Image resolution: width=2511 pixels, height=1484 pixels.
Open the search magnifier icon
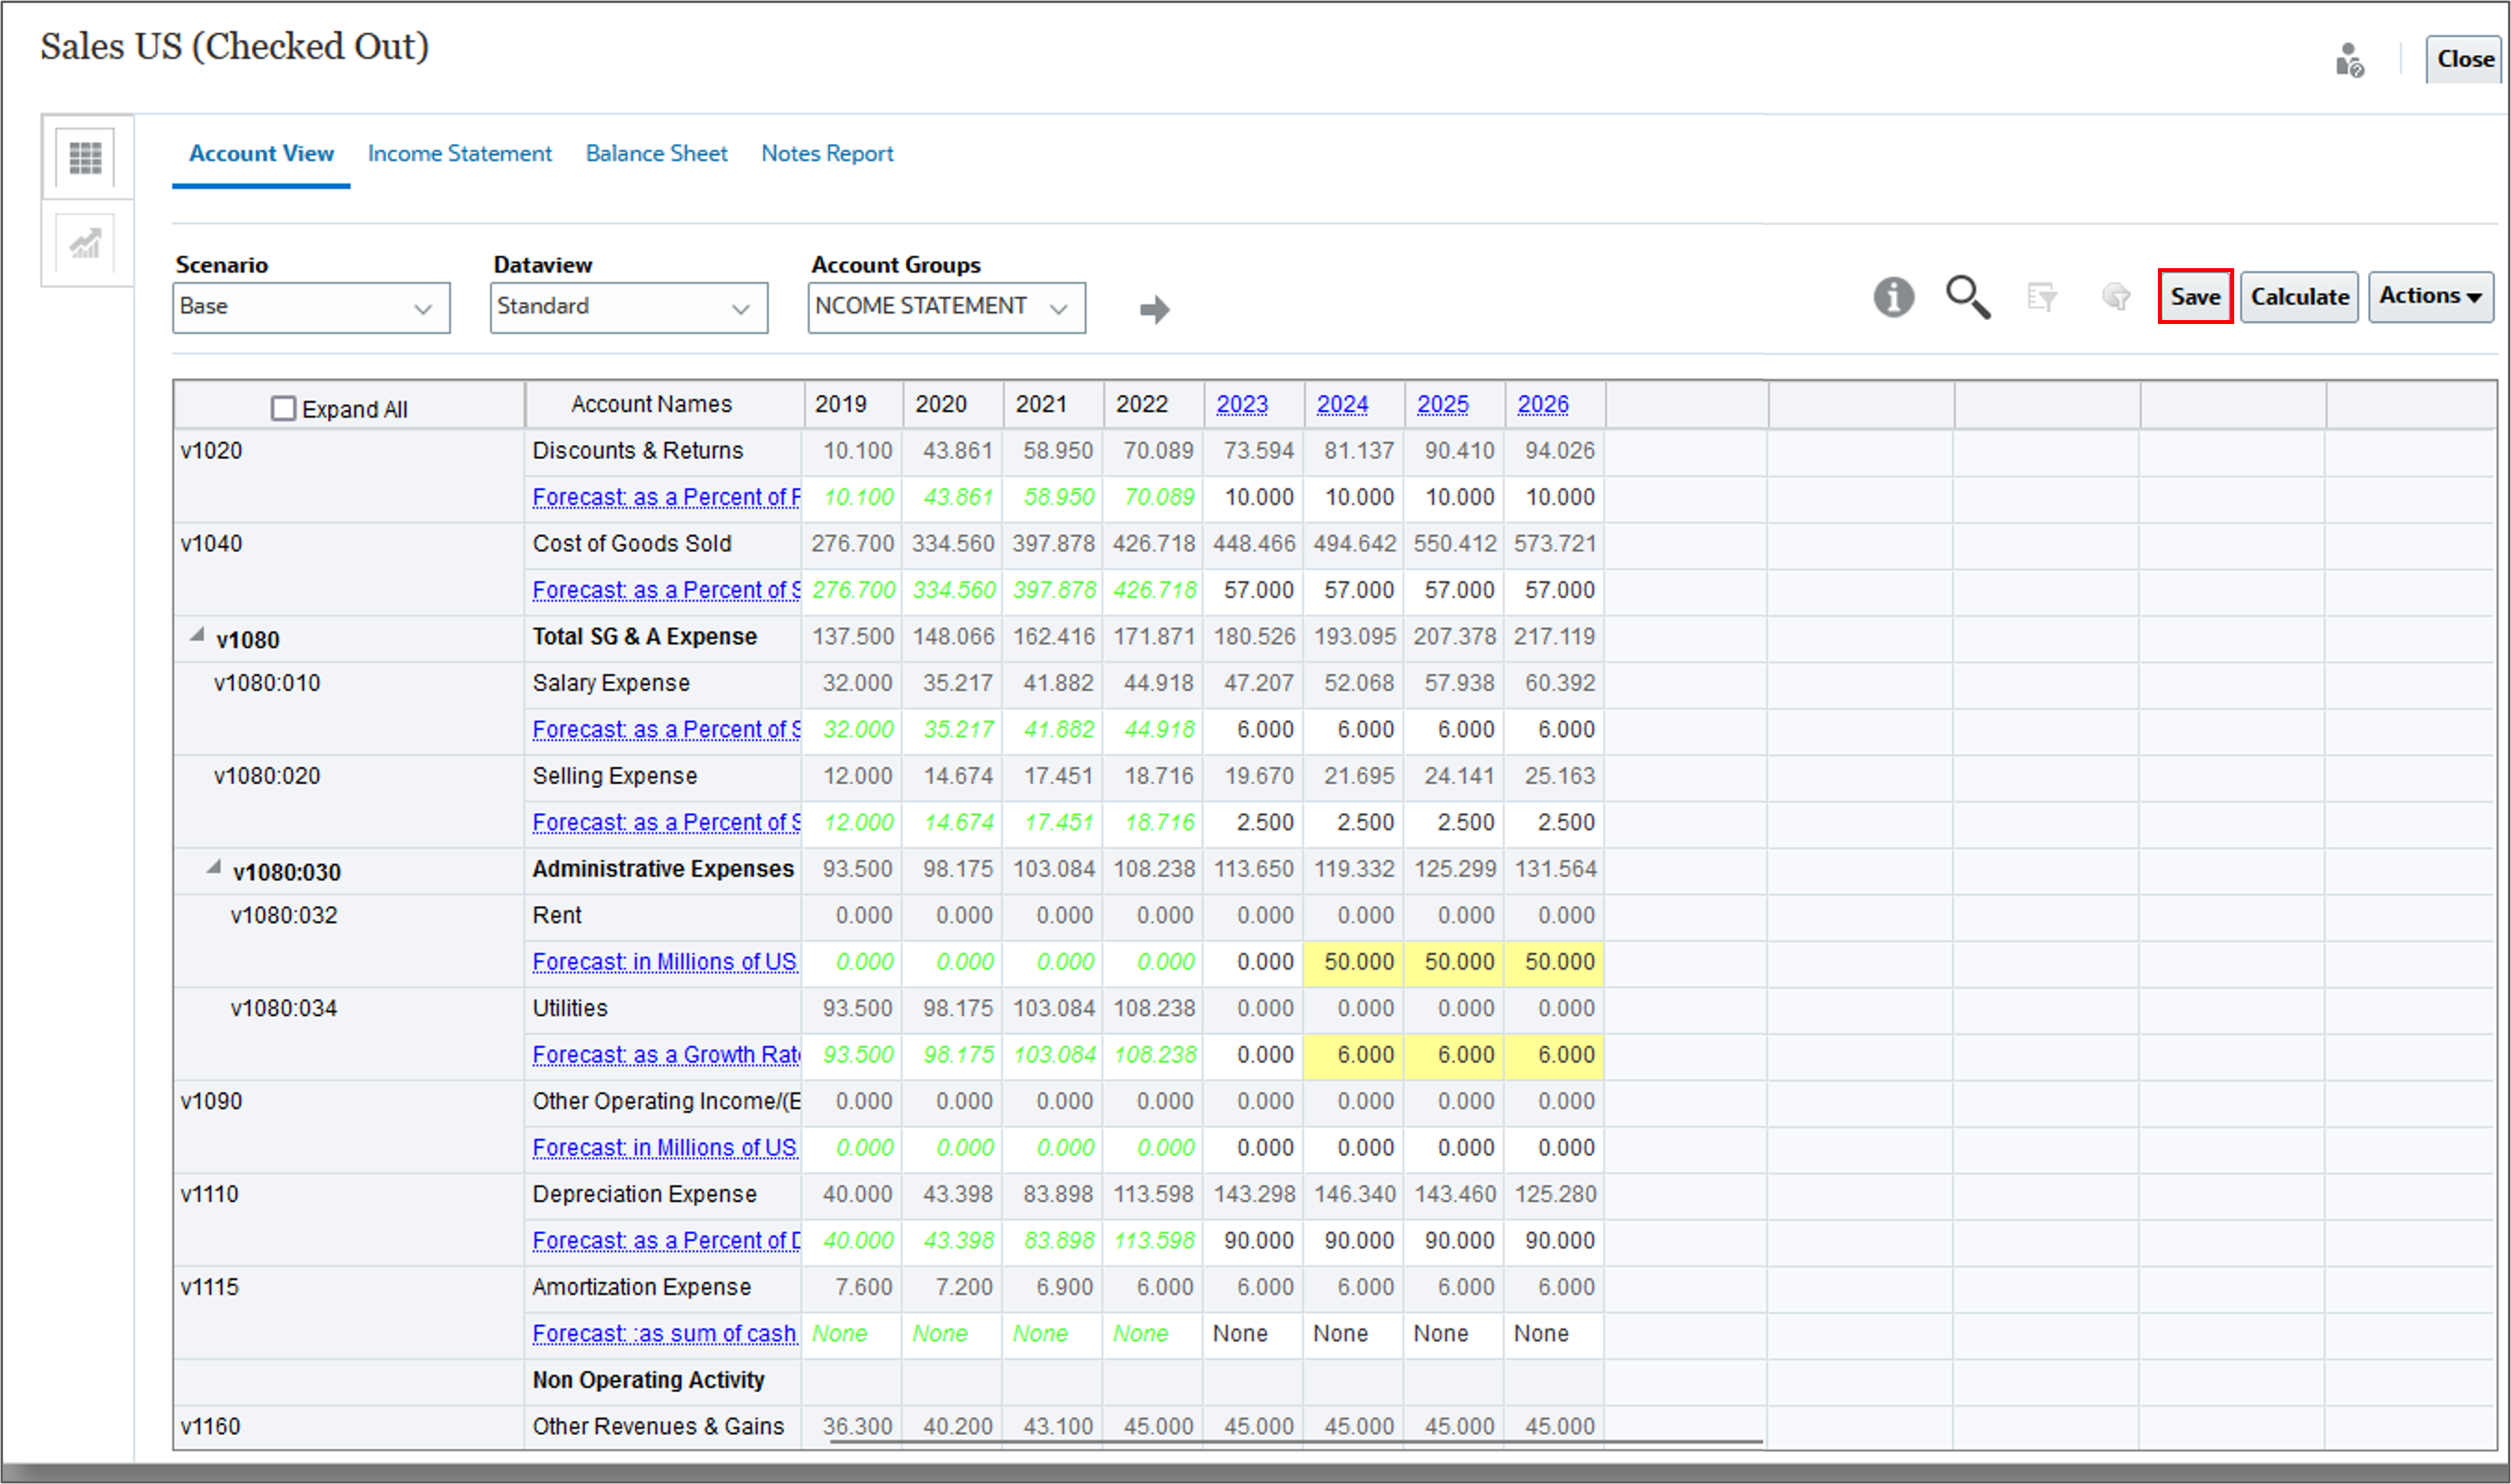tap(1967, 297)
